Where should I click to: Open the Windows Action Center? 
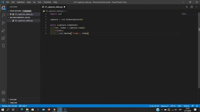(x=195, y=110)
